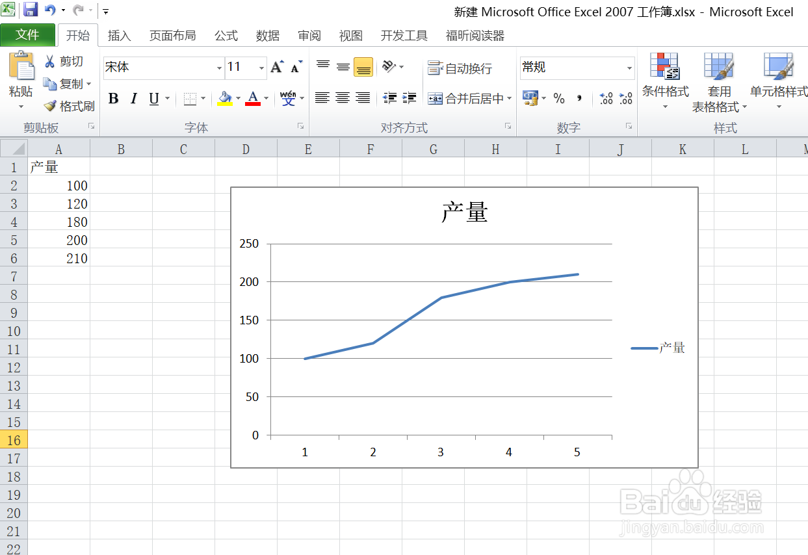Toggle underline formatting

(x=153, y=99)
